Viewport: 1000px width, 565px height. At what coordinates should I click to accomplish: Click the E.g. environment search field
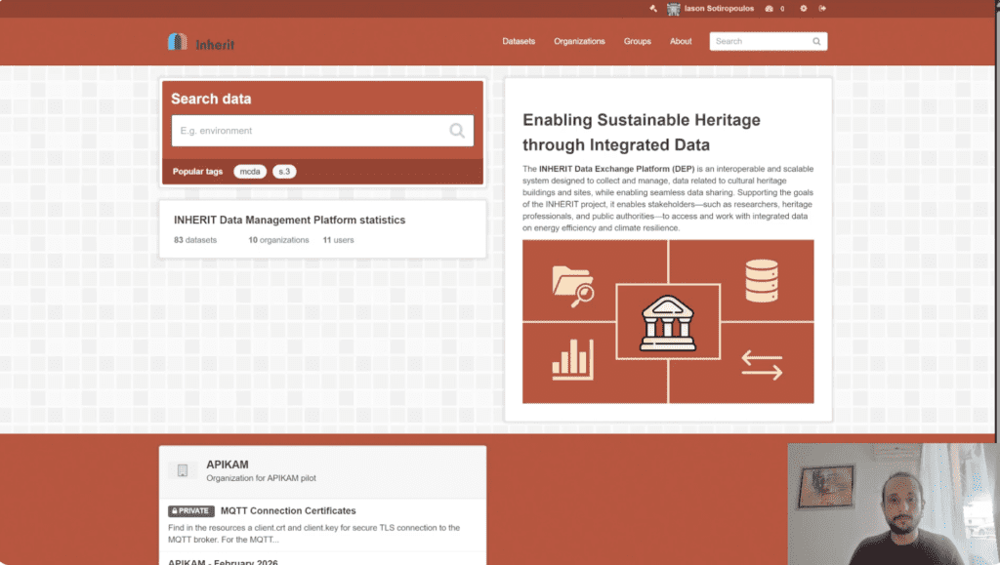coord(322,131)
